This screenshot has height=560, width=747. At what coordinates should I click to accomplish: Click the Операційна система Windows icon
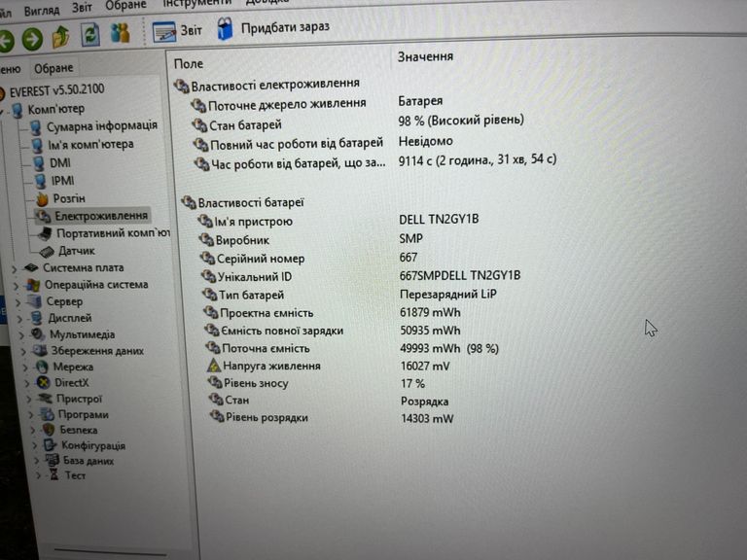tap(33, 285)
